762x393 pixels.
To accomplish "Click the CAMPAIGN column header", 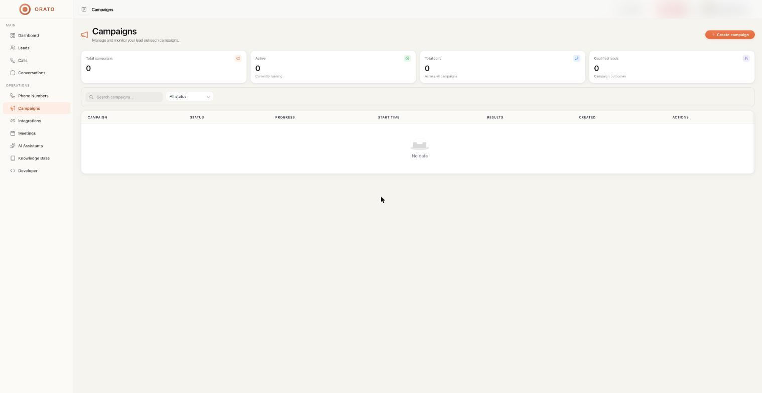I will pyautogui.click(x=97, y=117).
